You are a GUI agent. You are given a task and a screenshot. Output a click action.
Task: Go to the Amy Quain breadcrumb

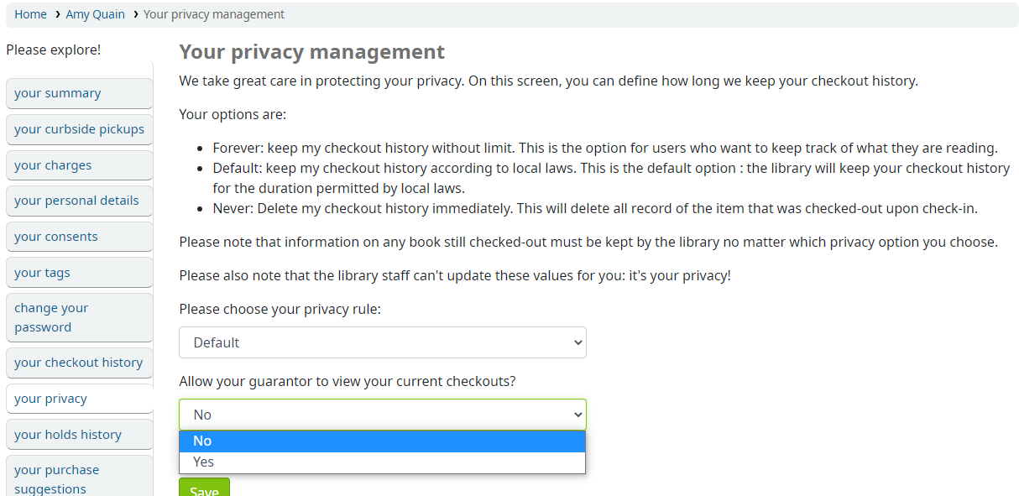coord(96,14)
